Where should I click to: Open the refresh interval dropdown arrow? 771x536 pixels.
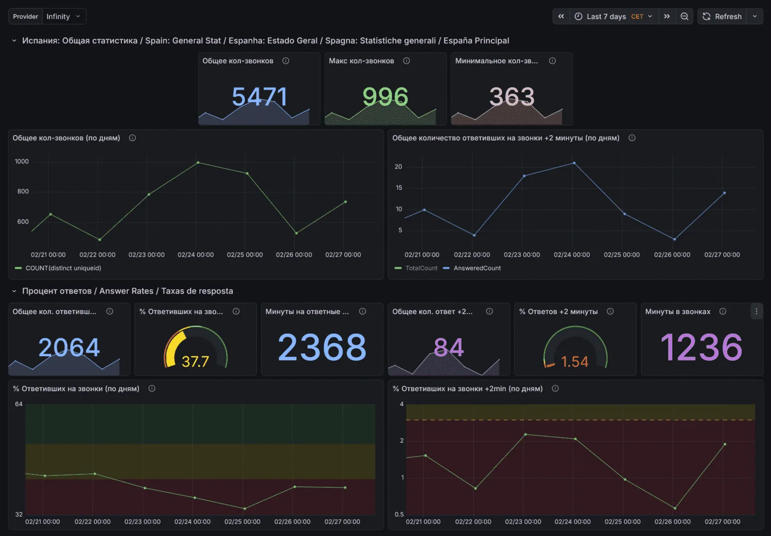click(755, 16)
